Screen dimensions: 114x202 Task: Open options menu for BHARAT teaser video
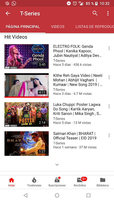(109, 135)
